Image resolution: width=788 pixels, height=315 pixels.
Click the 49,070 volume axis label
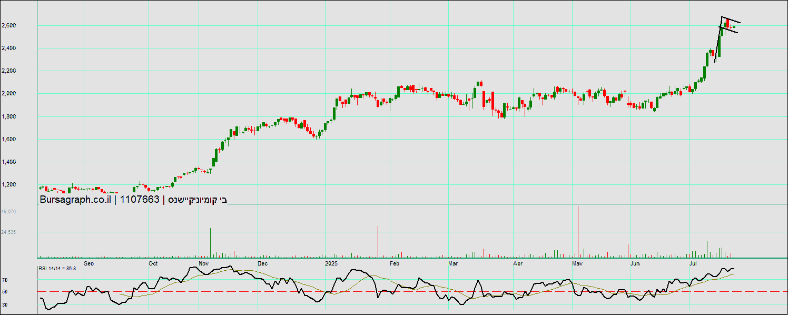click(9, 211)
